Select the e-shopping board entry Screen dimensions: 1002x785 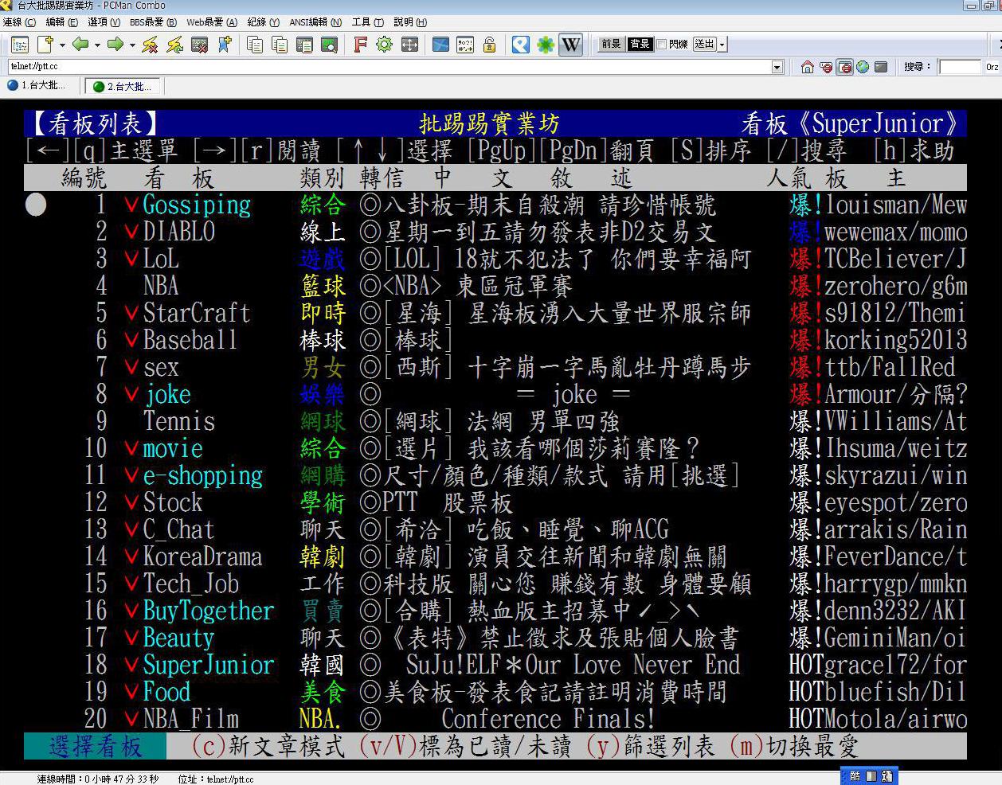[x=202, y=476]
